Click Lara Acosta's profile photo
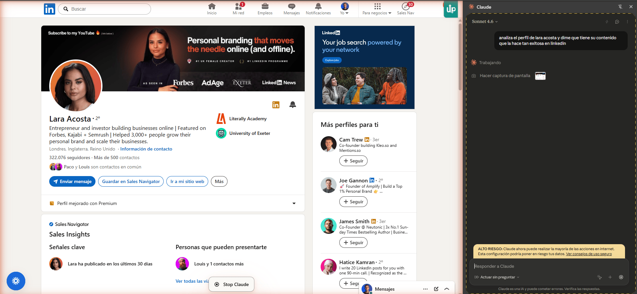Image resolution: width=637 pixels, height=294 pixels. (76, 86)
